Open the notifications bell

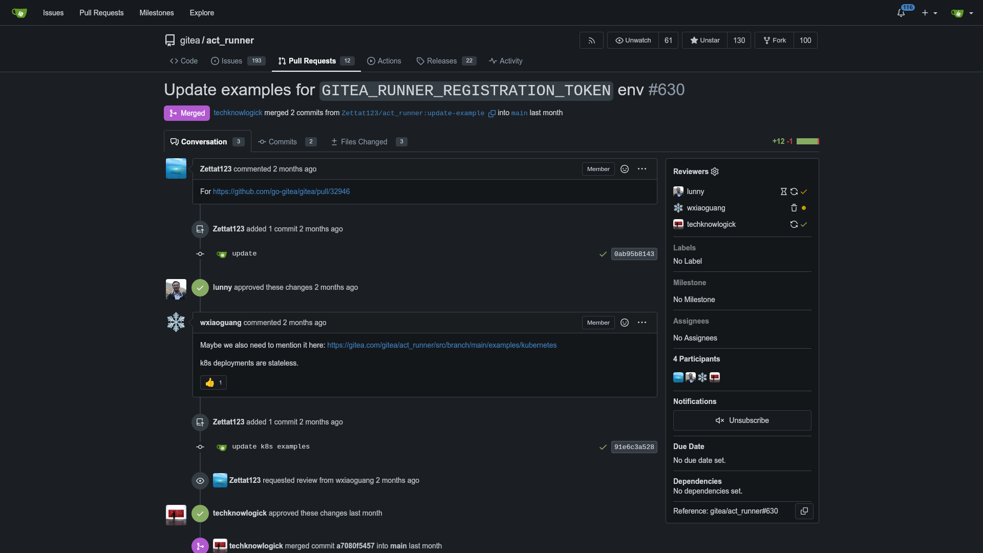(x=901, y=13)
